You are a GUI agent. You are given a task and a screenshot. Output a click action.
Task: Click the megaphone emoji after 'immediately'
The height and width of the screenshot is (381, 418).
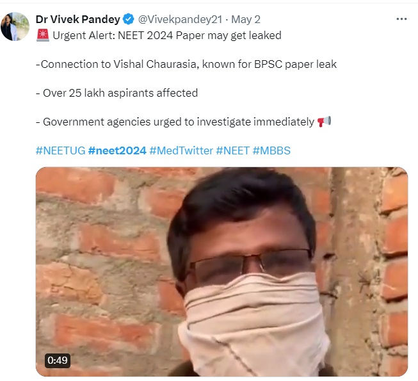pyautogui.click(x=324, y=122)
